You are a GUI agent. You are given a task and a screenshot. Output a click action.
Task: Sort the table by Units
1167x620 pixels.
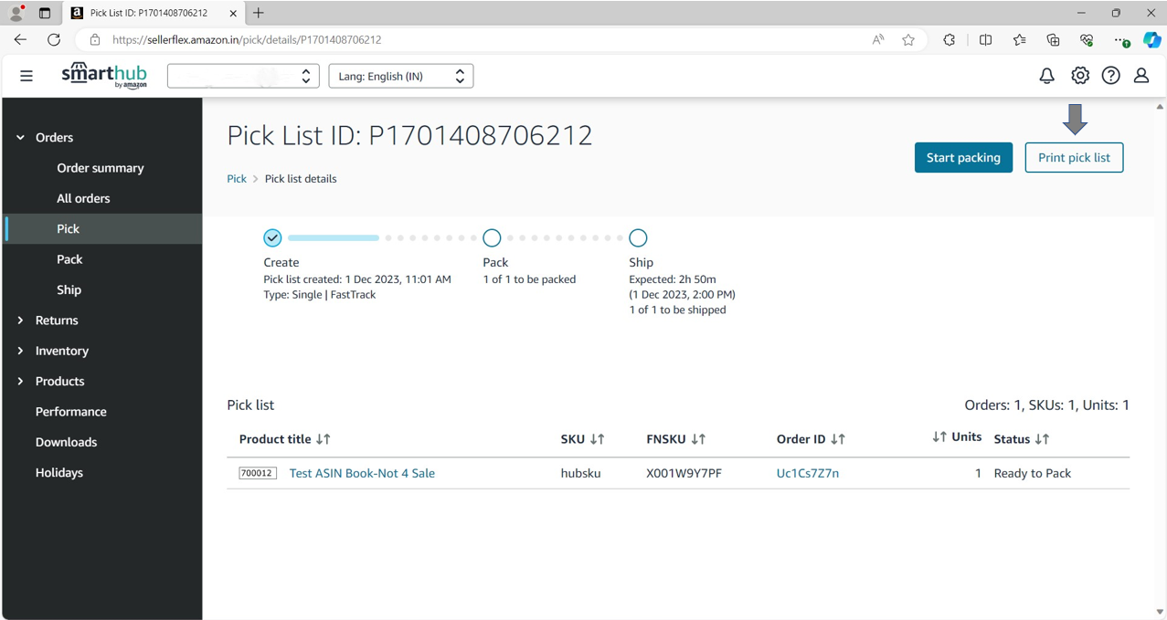point(957,437)
